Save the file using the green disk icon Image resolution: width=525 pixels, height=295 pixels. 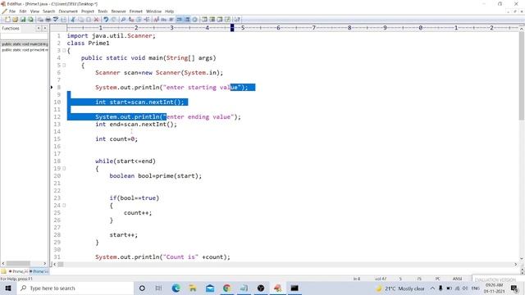(x=23, y=20)
